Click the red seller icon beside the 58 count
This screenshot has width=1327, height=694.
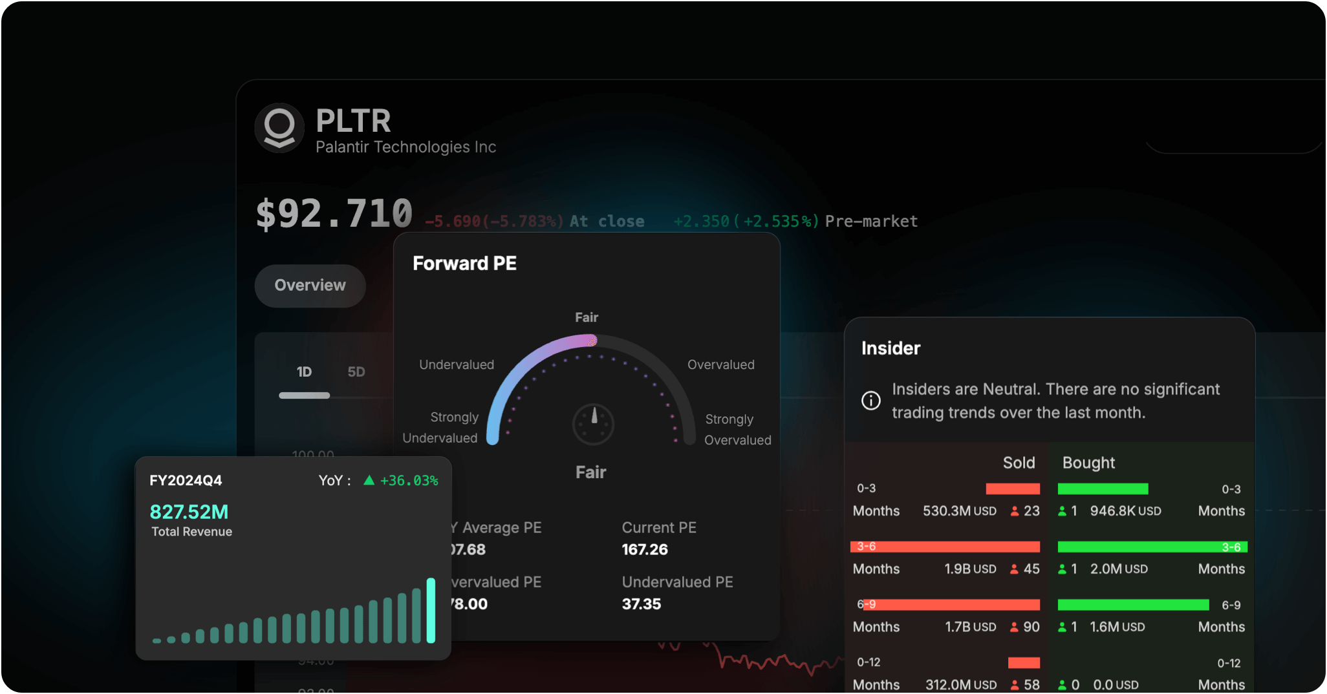pyautogui.click(x=1015, y=684)
